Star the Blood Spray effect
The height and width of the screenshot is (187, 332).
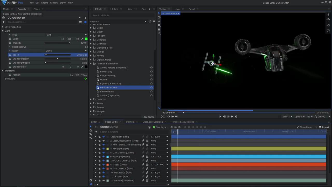(151, 72)
